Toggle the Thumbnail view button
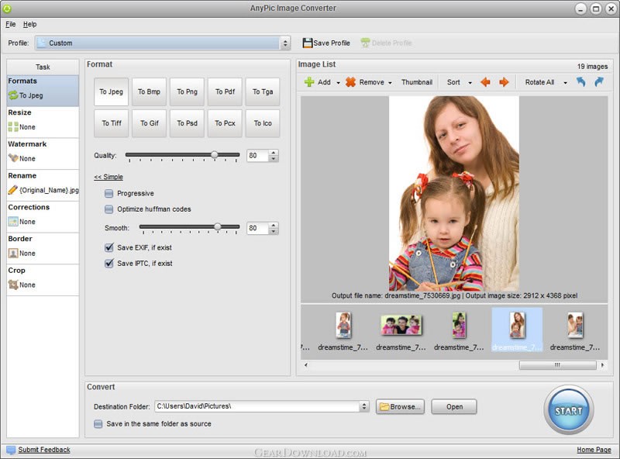This screenshot has width=620, height=459. tap(417, 82)
